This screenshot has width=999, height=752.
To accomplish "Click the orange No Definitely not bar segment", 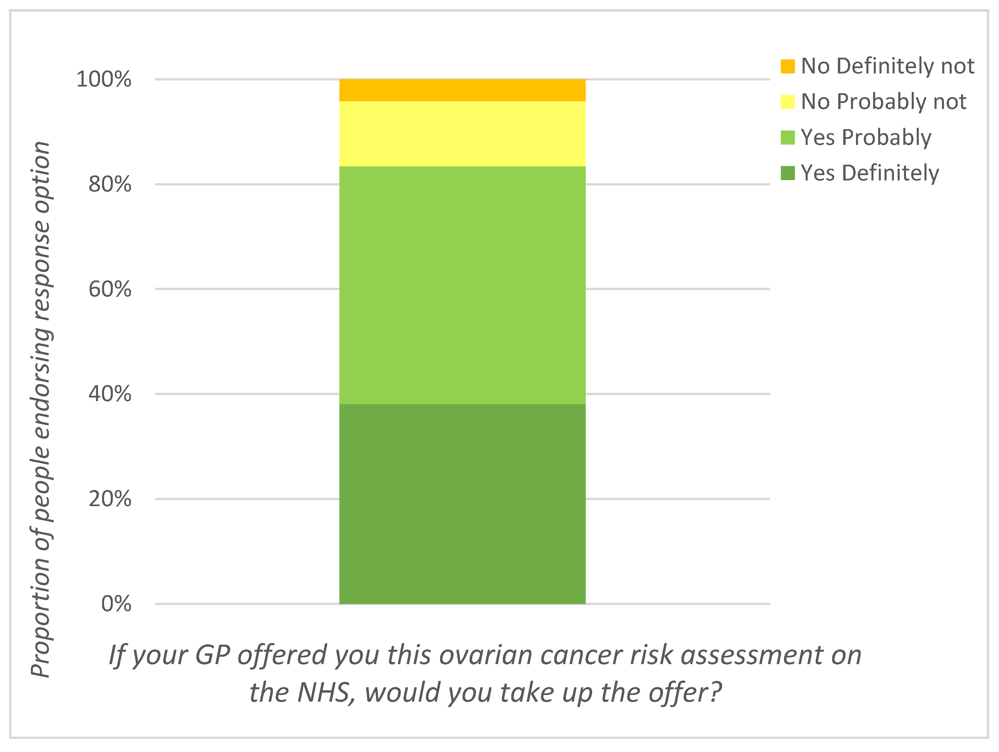I will pyautogui.click(x=463, y=90).
